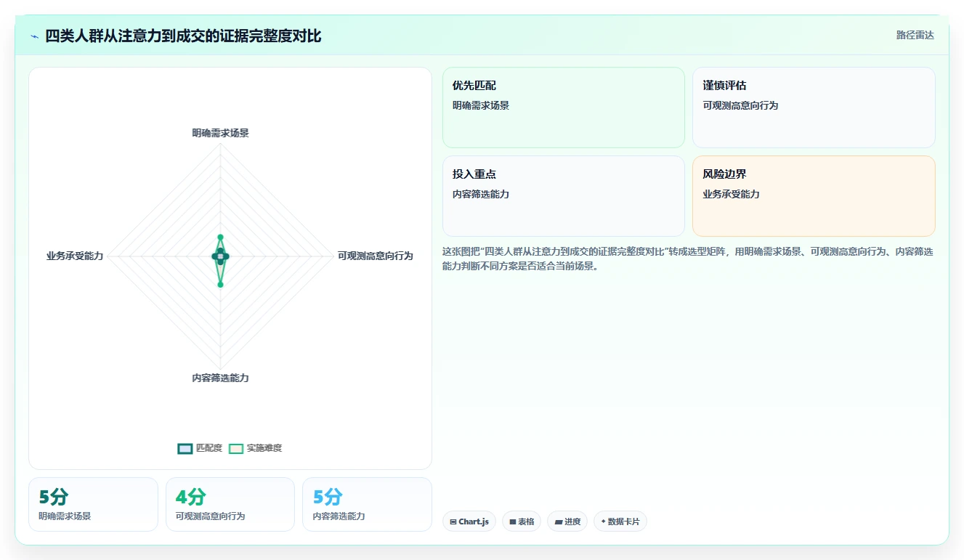Click the Chart.js tag icon
The image size is (964, 560).
[453, 522]
